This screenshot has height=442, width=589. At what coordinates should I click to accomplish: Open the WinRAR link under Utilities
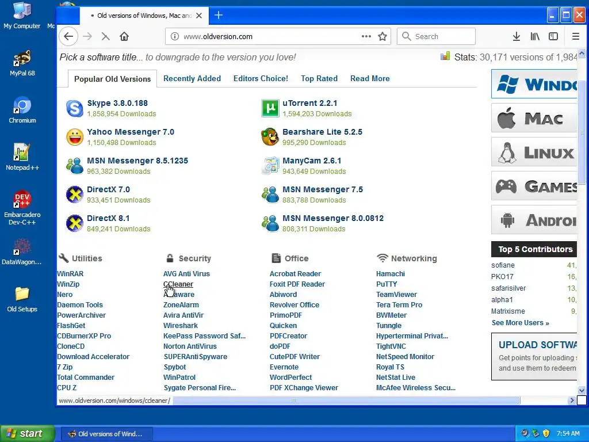pyautogui.click(x=70, y=273)
